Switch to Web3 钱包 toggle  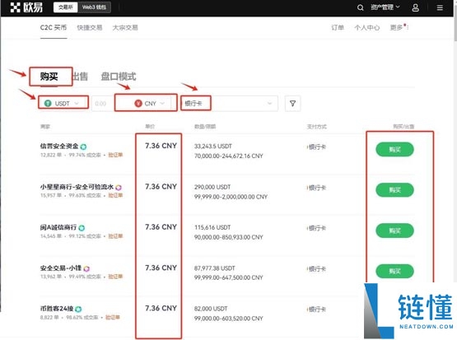pos(94,7)
